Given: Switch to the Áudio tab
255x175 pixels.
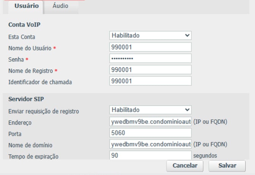Looking at the screenshot, I should point(60,6).
